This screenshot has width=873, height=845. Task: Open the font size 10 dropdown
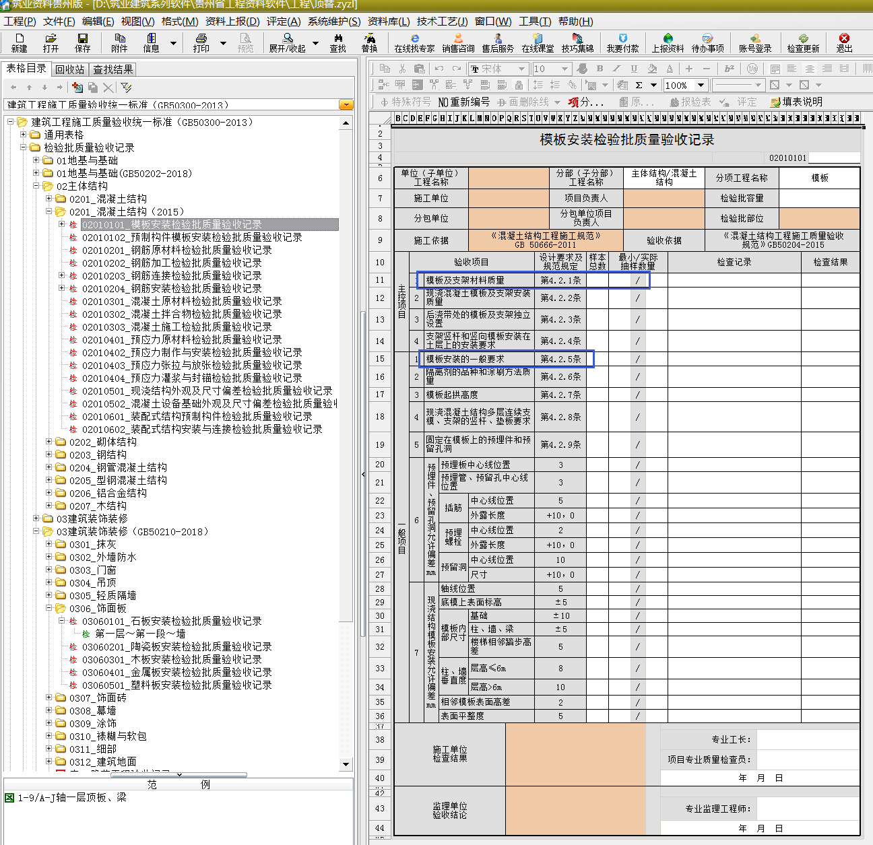[564, 69]
